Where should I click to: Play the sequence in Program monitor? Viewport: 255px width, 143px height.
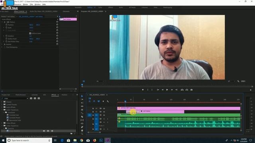click(167, 90)
